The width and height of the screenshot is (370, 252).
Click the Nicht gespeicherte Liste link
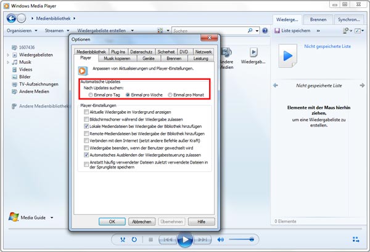[327, 46]
